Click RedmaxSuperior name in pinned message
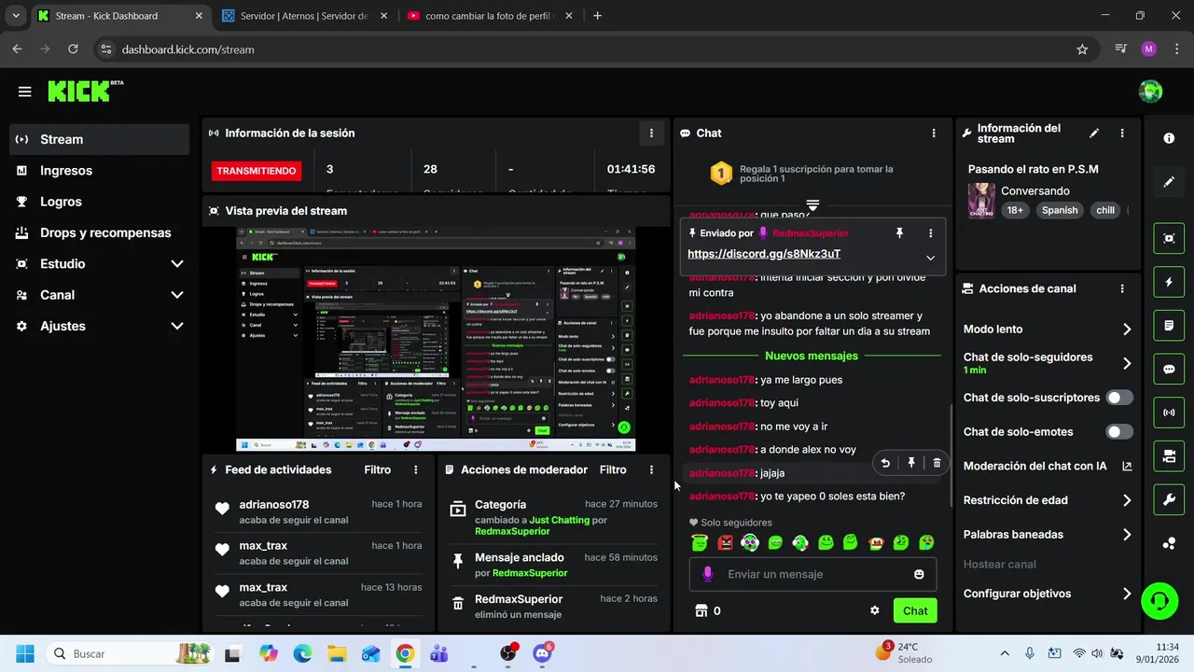 tap(811, 233)
